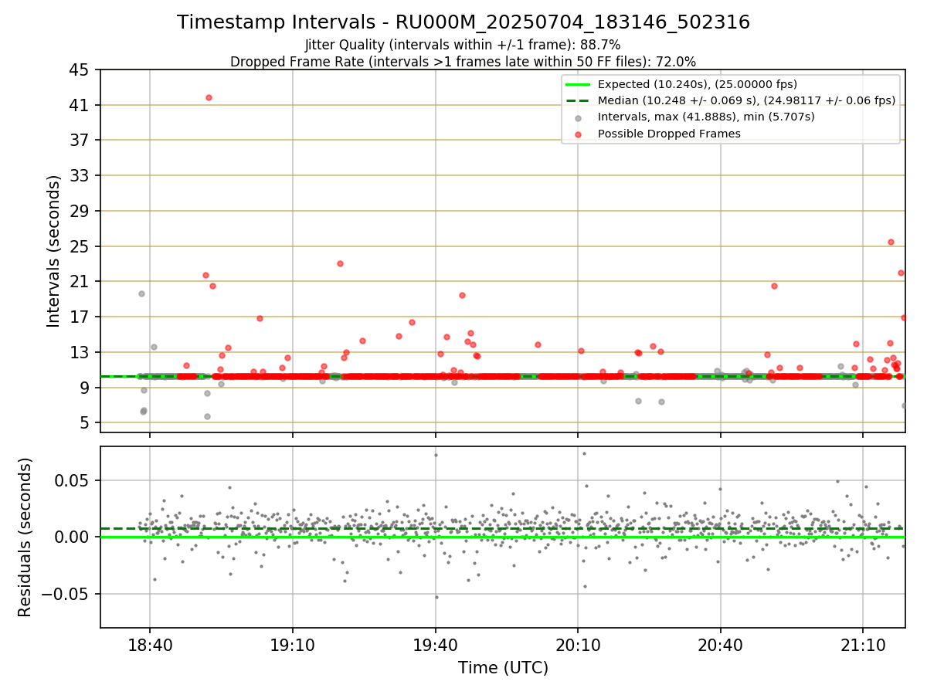This screenshot has width=927, height=695.
Task: Click the solid green line sample in the 'Expected' legend
Action: pyautogui.click(x=579, y=84)
